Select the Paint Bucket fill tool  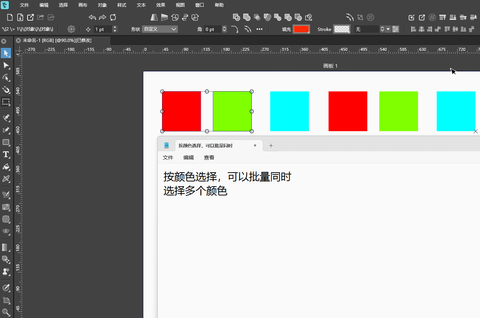[6, 166]
